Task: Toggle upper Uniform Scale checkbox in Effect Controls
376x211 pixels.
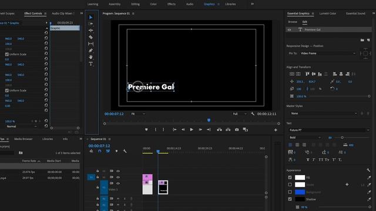Action: click(7, 55)
